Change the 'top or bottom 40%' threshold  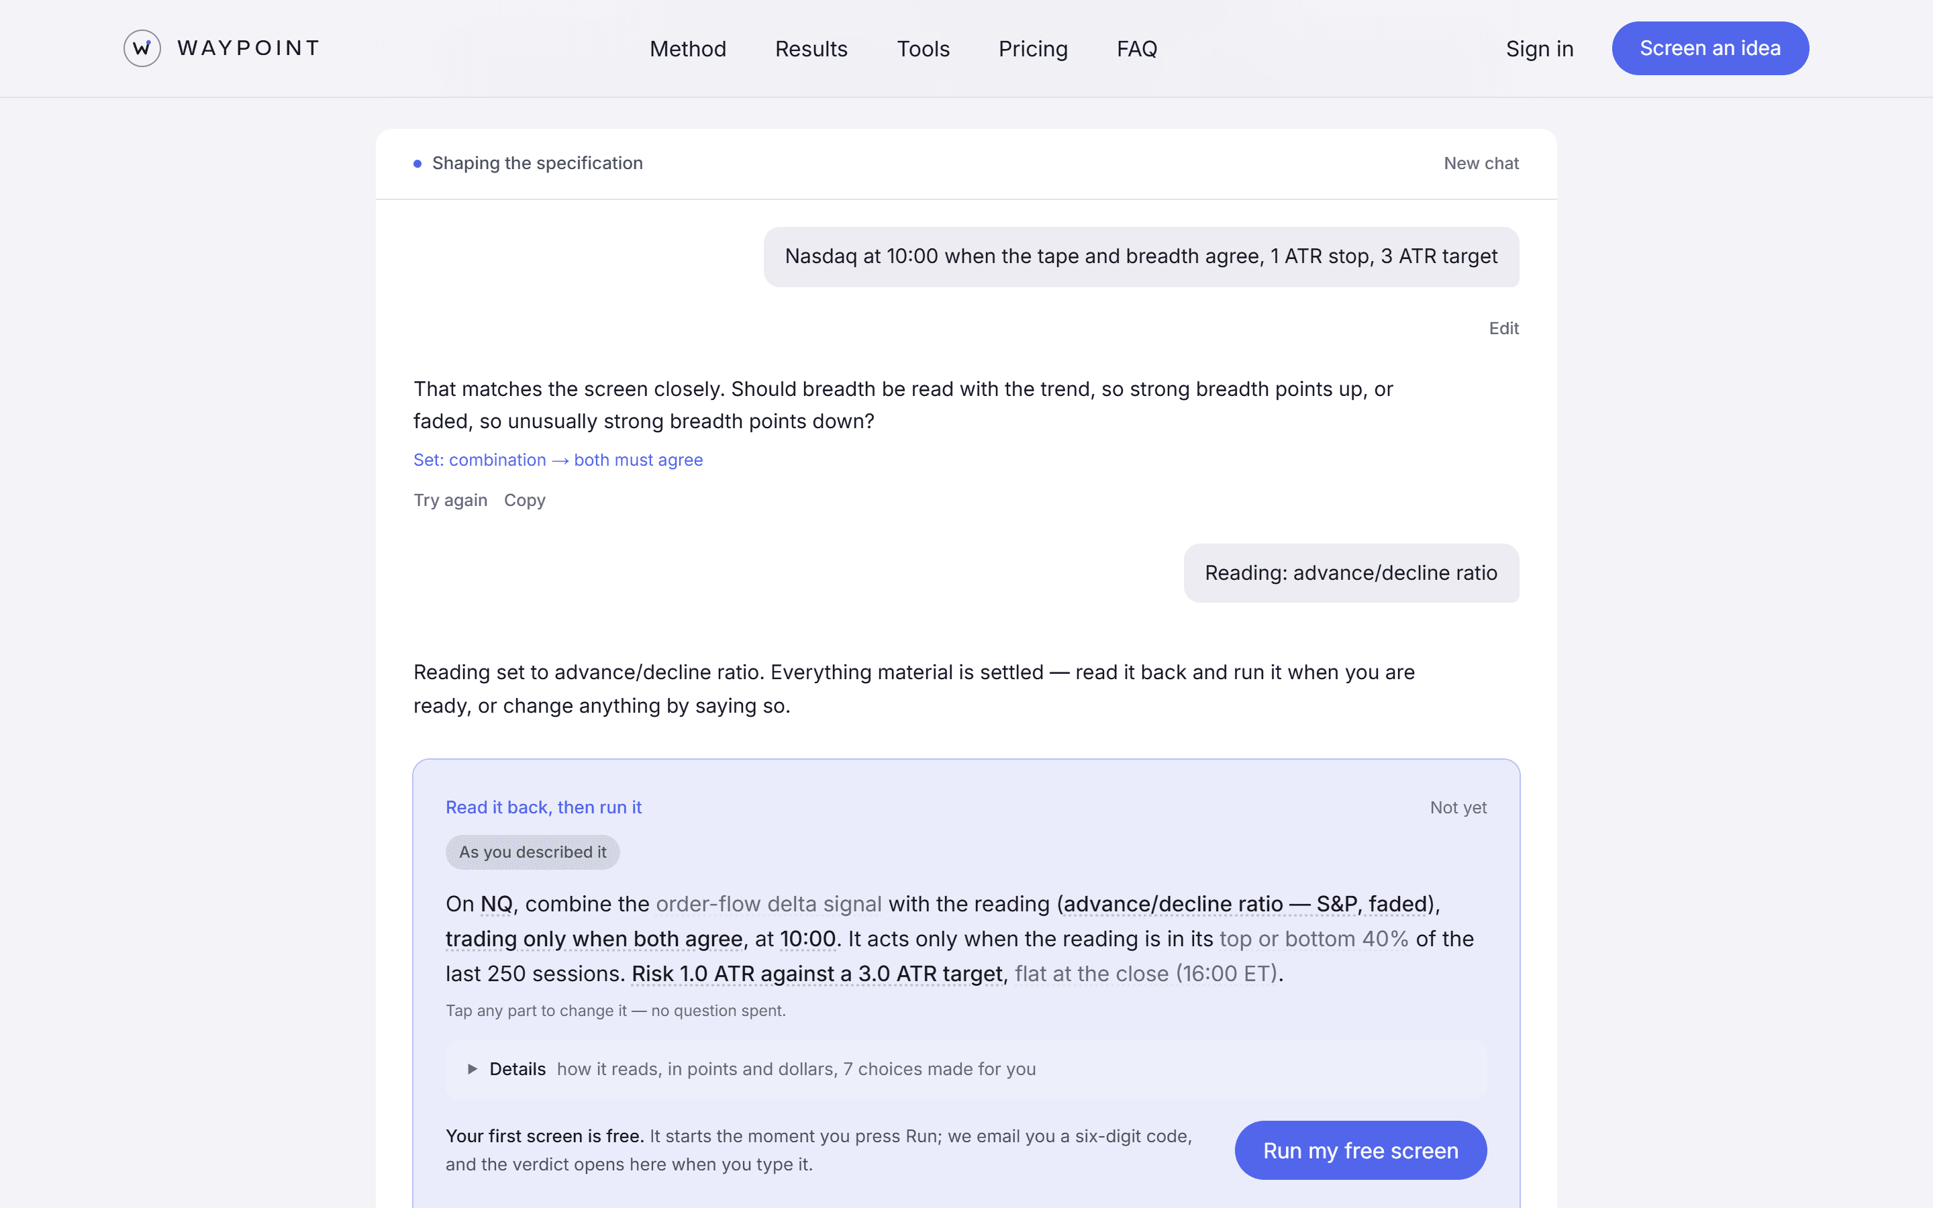click(1314, 939)
